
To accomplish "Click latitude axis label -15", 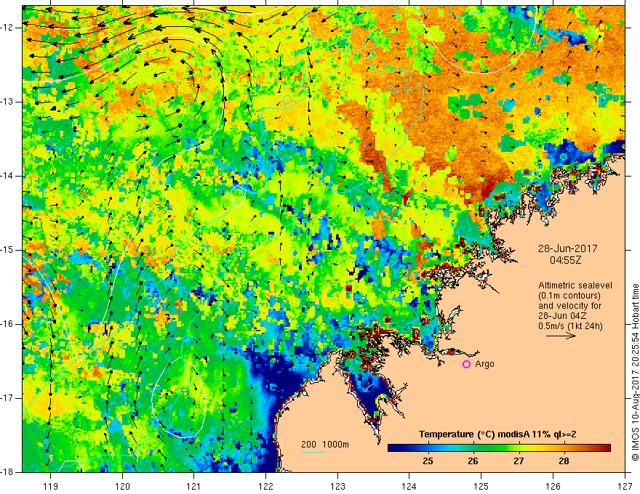I will pyautogui.click(x=7, y=250).
